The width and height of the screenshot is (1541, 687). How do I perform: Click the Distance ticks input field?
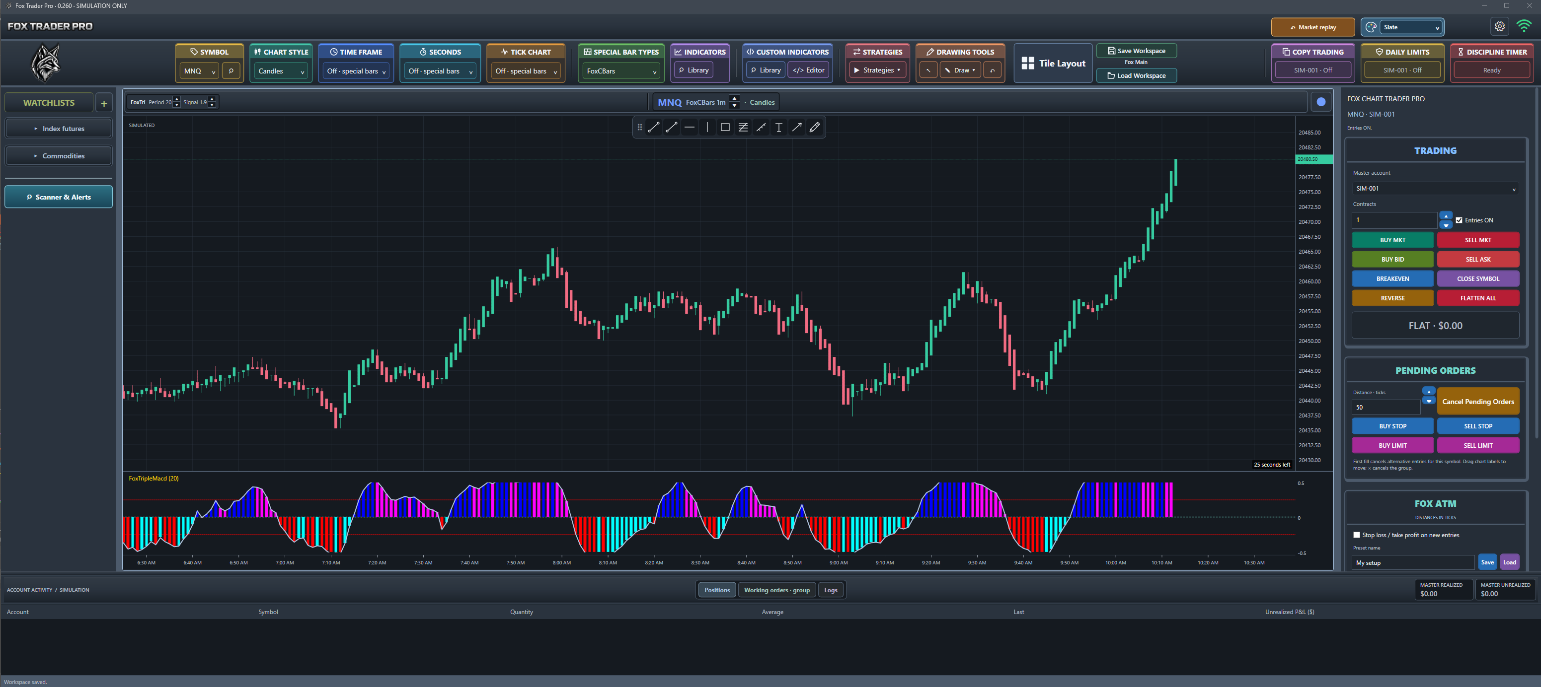[1386, 407]
